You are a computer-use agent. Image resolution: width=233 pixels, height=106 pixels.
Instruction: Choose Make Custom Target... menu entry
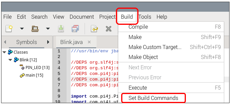point(171,47)
